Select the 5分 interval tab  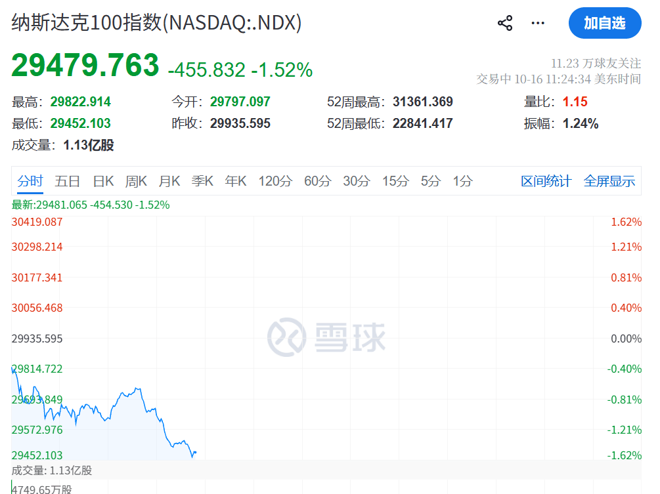click(431, 181)
